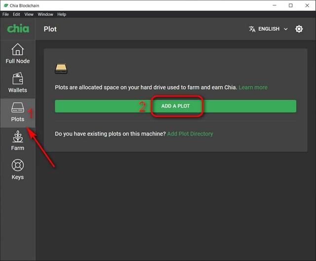This screenshot has width=316, height=261.
Task: Click the Chia logo in sidebar
Action: point(18,29)
